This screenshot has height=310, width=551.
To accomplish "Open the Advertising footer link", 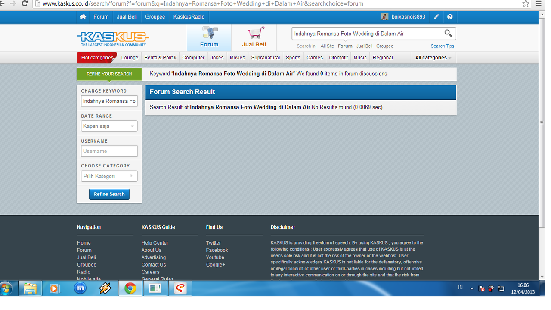I will tap(154, 257).
